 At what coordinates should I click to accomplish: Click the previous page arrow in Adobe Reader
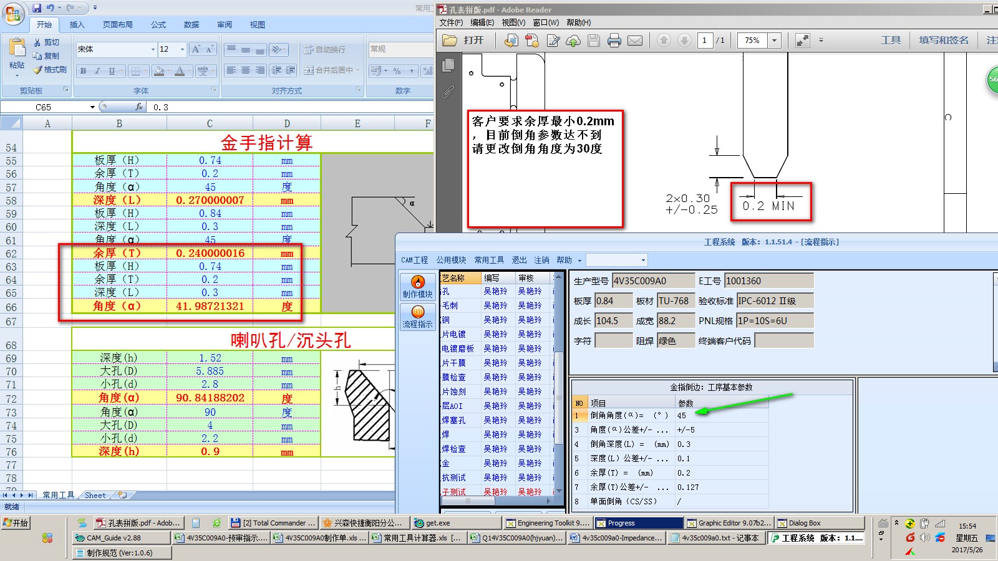click(664, 41)
